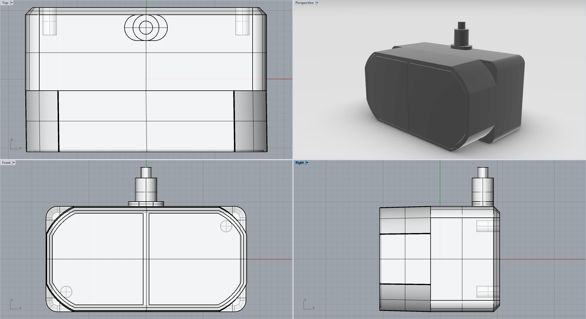Click the x-y axis icon in Top viewport
Image resolution: width=586 pixels, height=319 pixels.
[15, 145]
